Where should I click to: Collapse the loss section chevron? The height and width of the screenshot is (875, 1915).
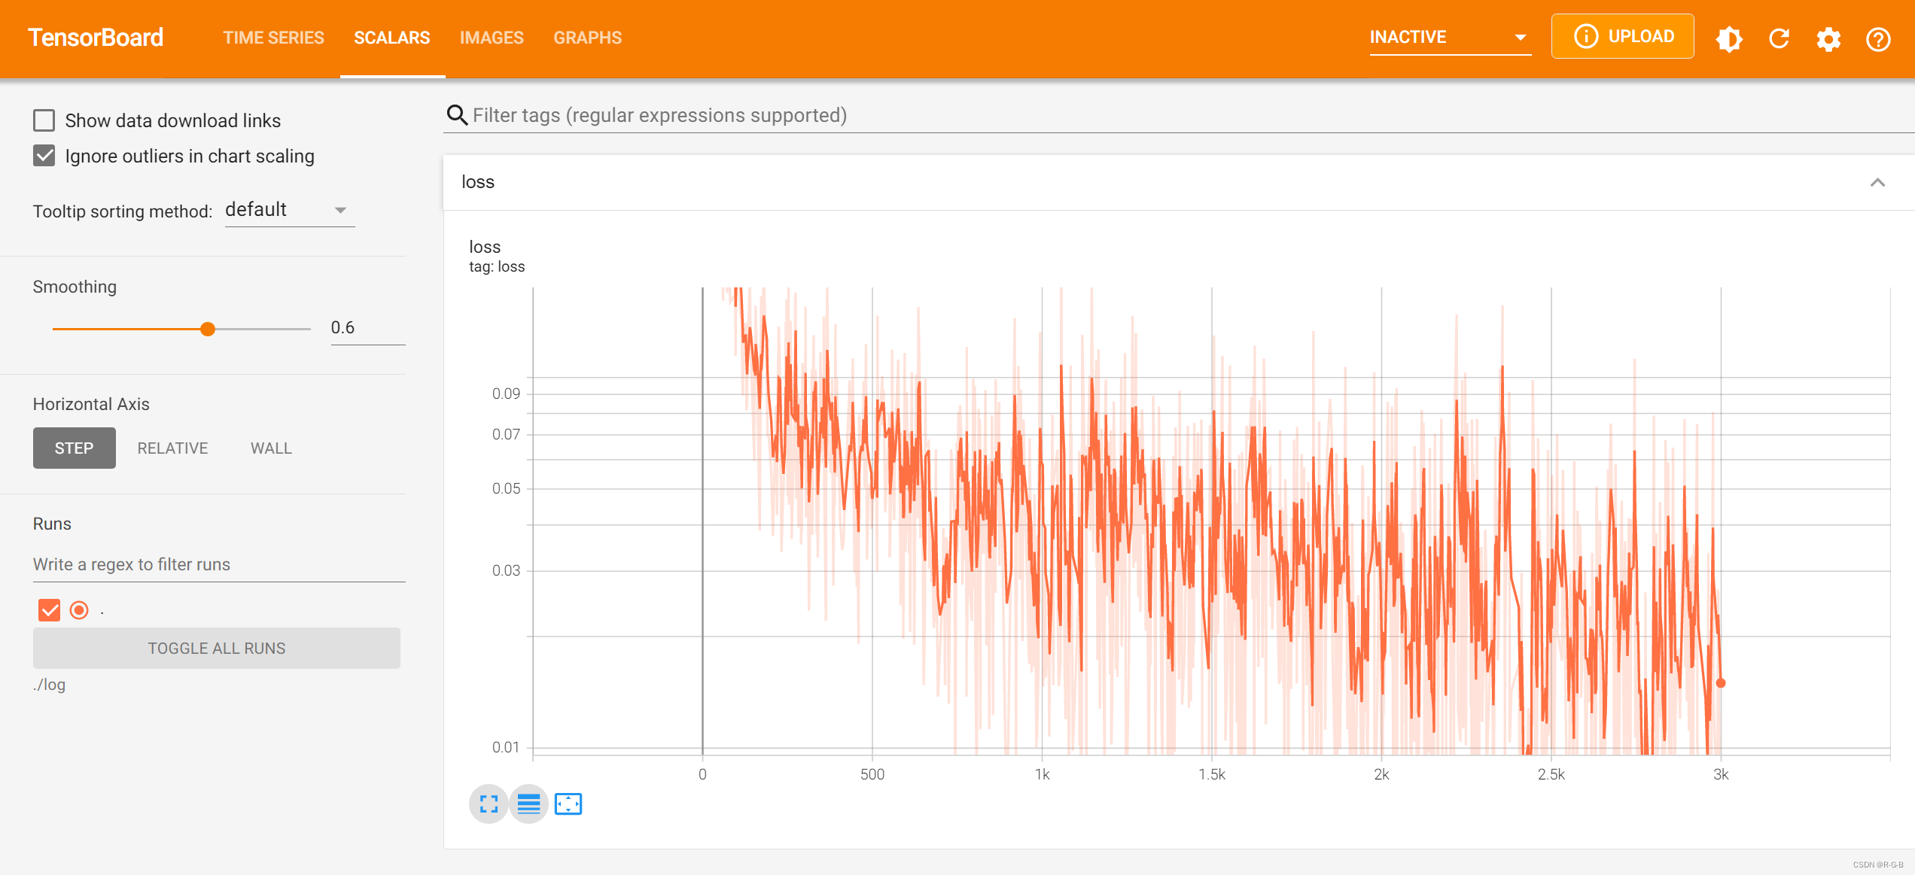[x=1877, y=183]
